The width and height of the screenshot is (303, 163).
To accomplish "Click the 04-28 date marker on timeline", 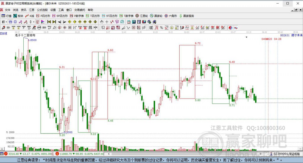I will point(278,39).
